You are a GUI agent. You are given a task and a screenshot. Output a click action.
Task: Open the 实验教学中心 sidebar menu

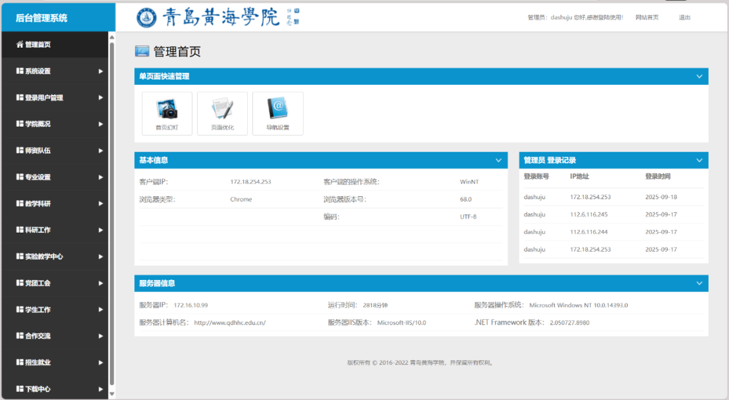[x=44, y=256]
